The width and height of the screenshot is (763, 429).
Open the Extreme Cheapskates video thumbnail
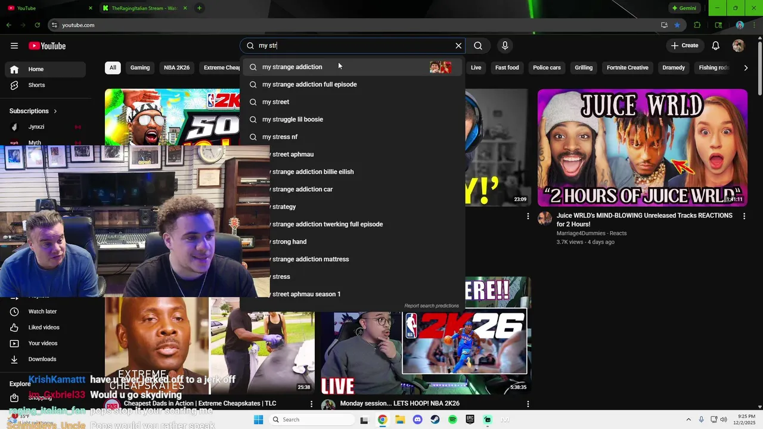click(210, 346)
